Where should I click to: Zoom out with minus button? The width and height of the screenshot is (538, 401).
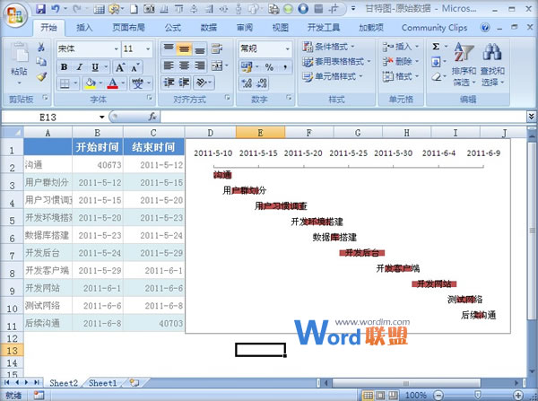(438, 396)
